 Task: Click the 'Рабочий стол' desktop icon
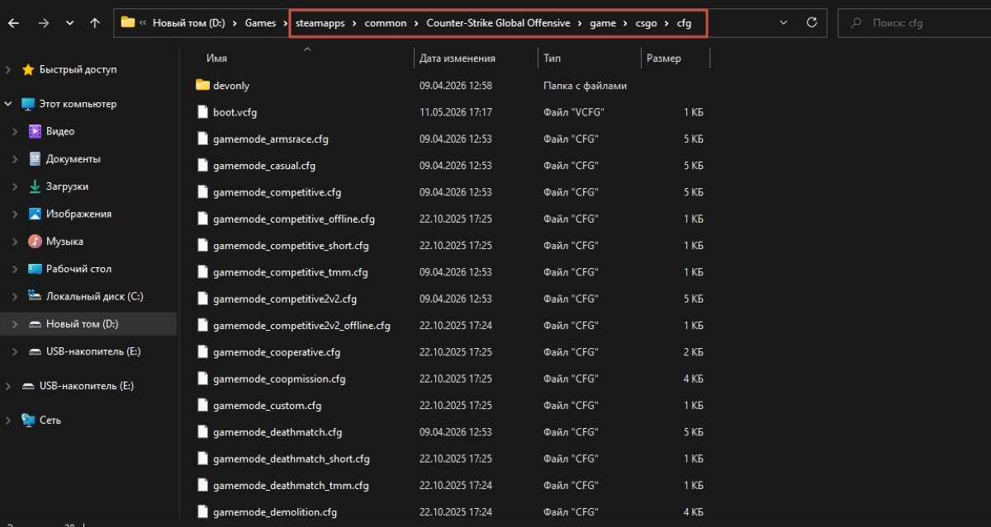tap(35, 269)
